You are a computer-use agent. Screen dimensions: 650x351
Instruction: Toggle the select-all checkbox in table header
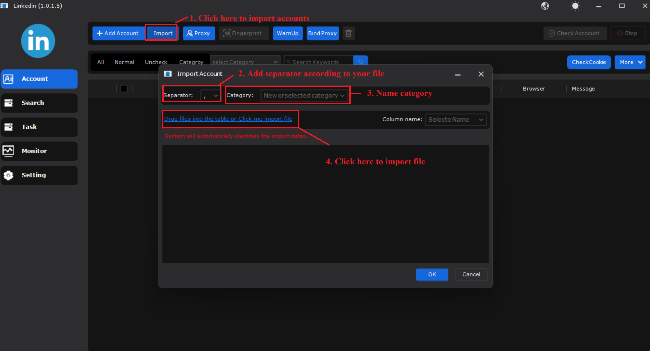coord(124,89)
